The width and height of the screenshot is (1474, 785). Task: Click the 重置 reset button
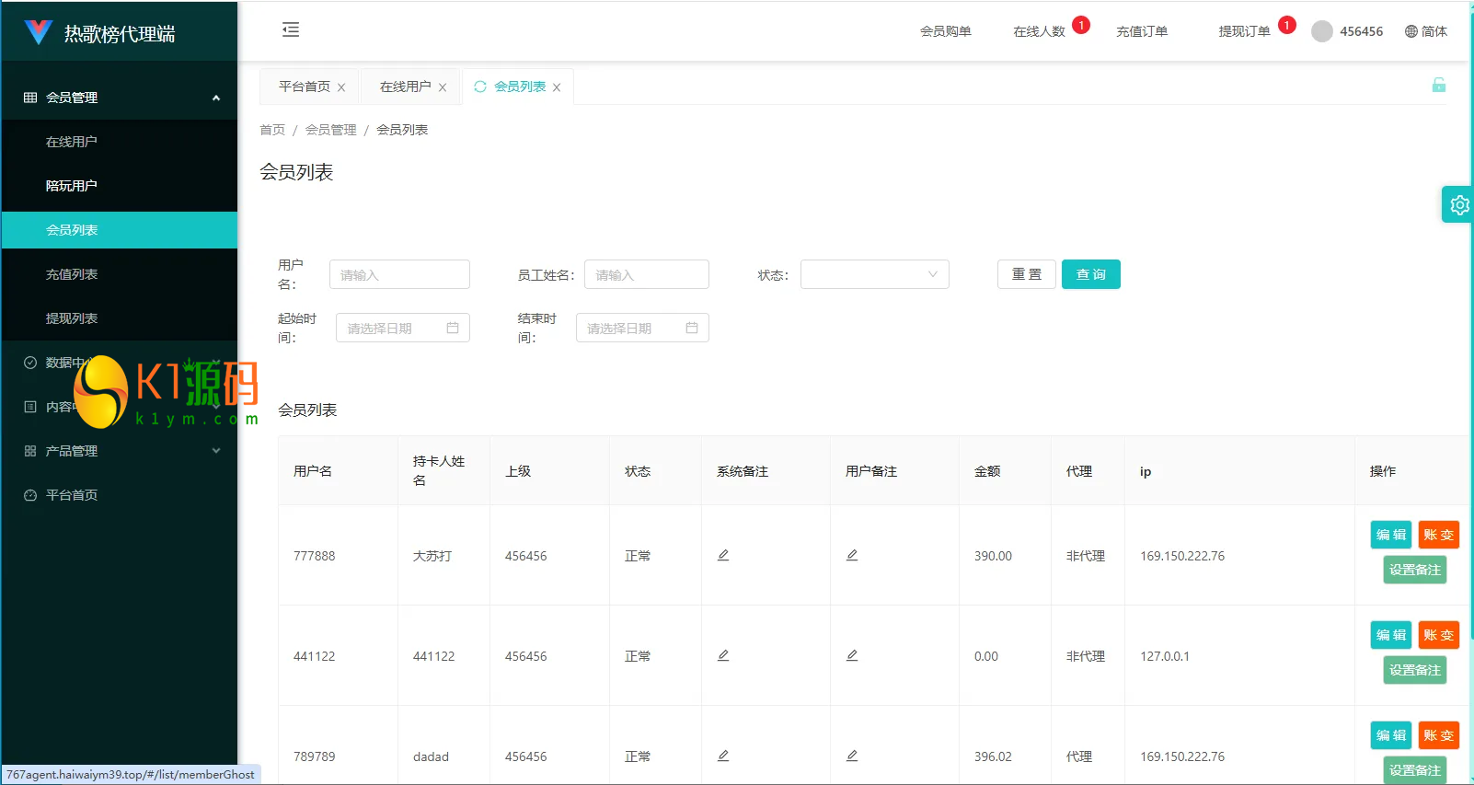tap(1027, 274)
